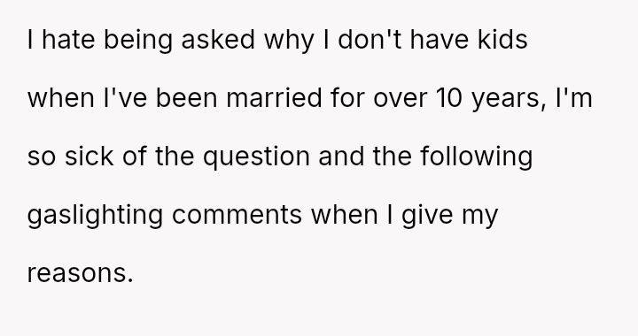Click on the word "sick"
Image resolution: width=638 pixels, height=336 pixels.
pos(89,157)
